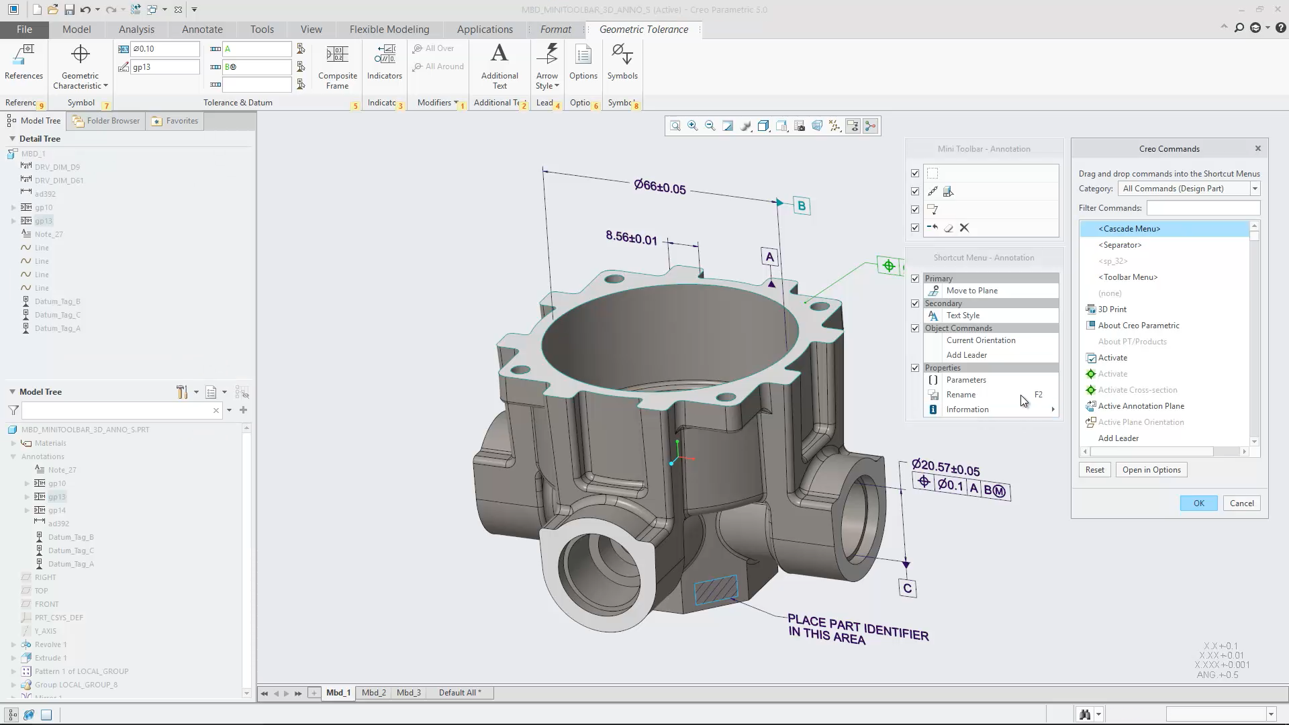Switch to the Annotate ribbon tab
Screen dimensions: 1289x725
click(x=202, y=30)
